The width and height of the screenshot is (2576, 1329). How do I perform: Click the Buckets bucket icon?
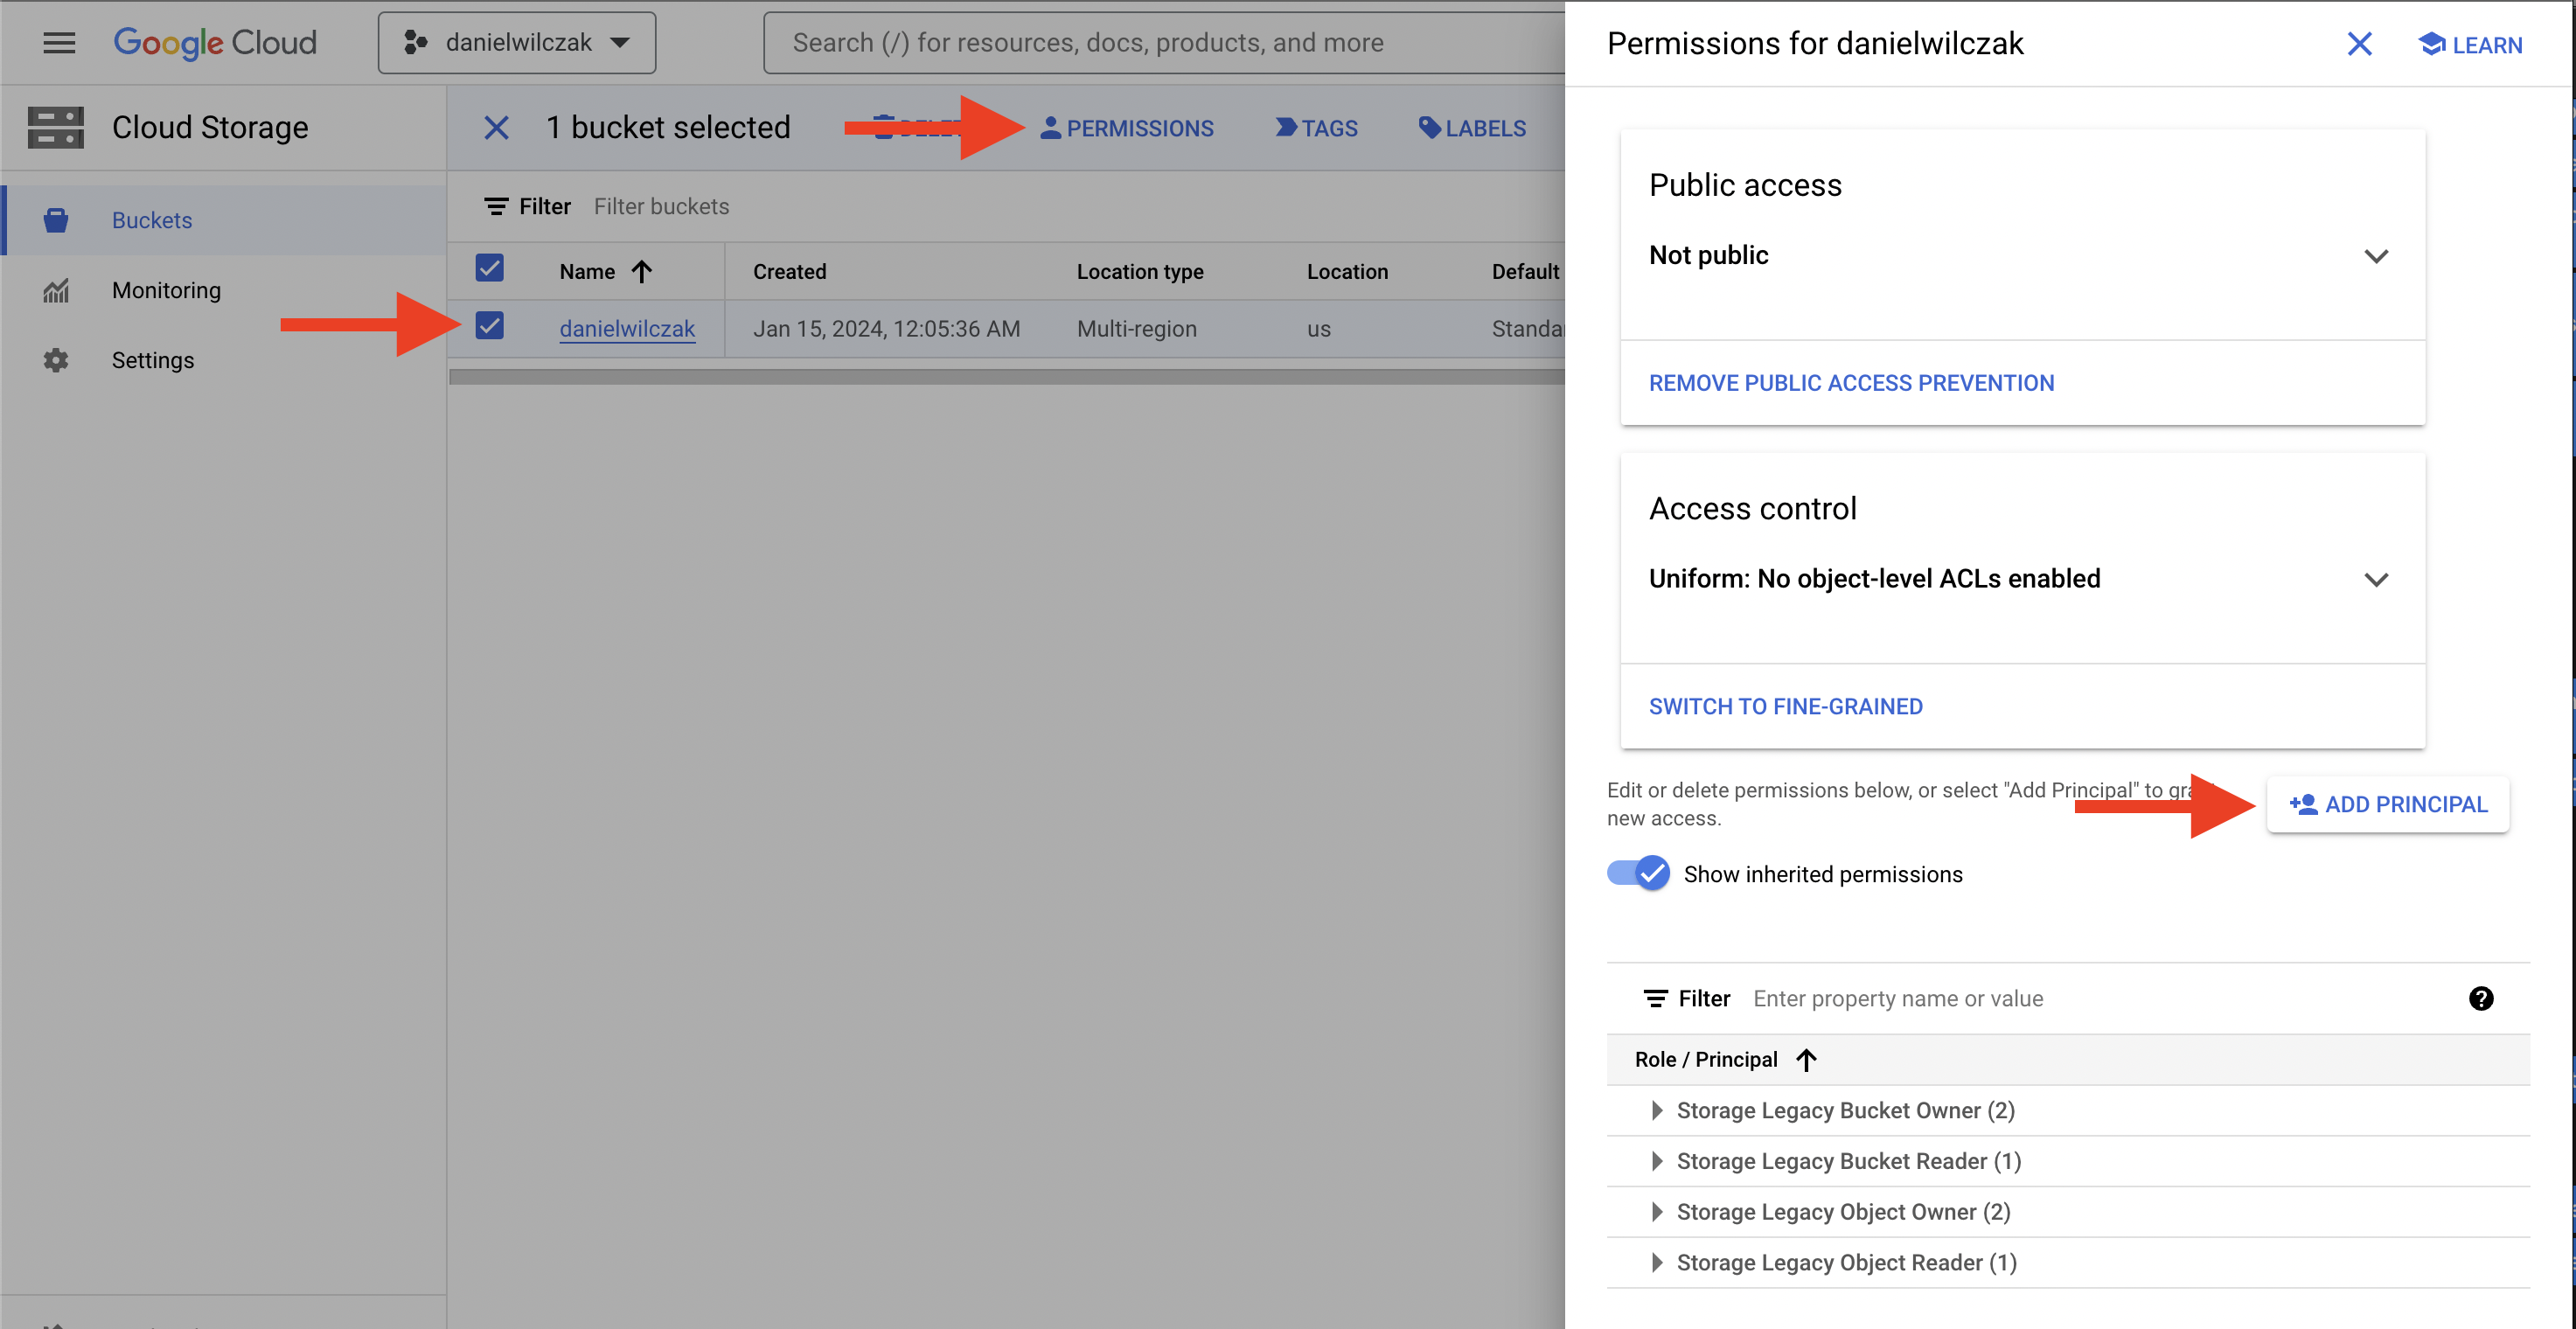(x=56, y=220)
